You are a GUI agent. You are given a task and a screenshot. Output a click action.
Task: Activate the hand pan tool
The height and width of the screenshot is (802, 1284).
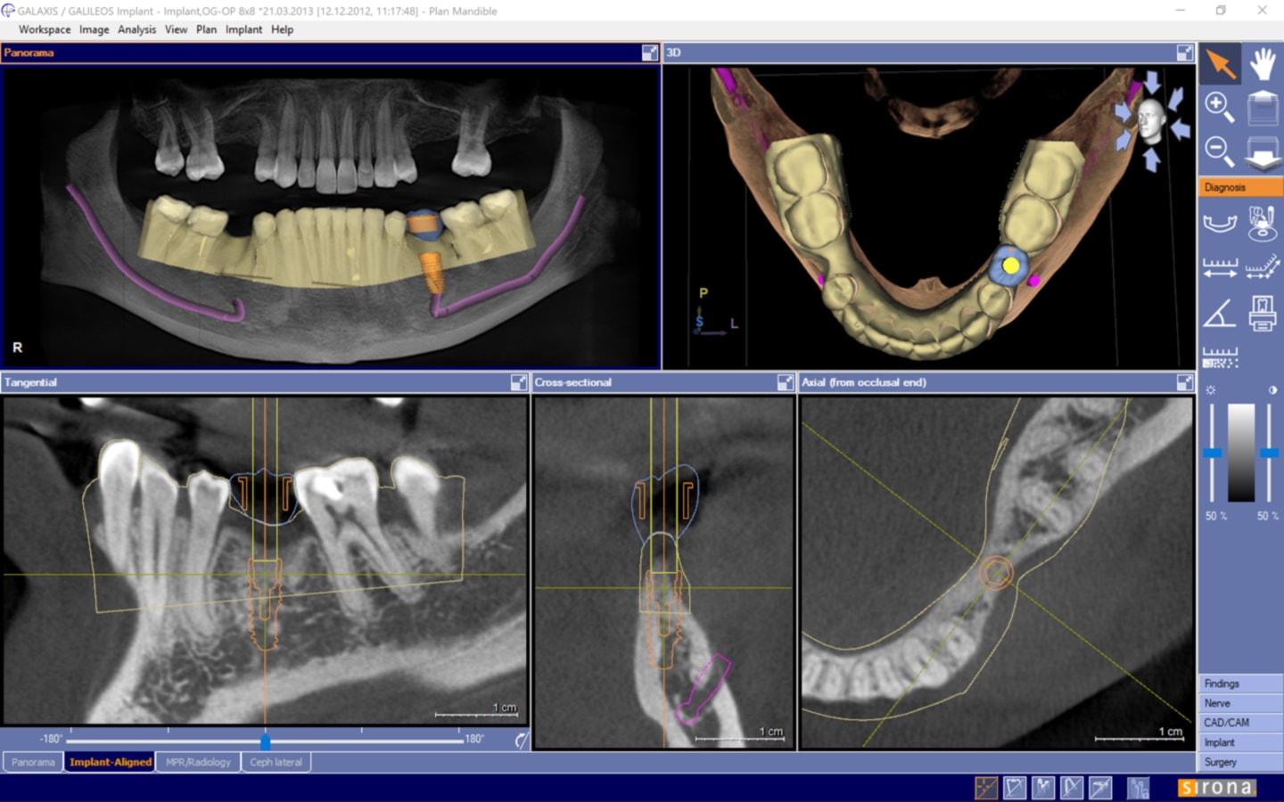coord(1262,64)
